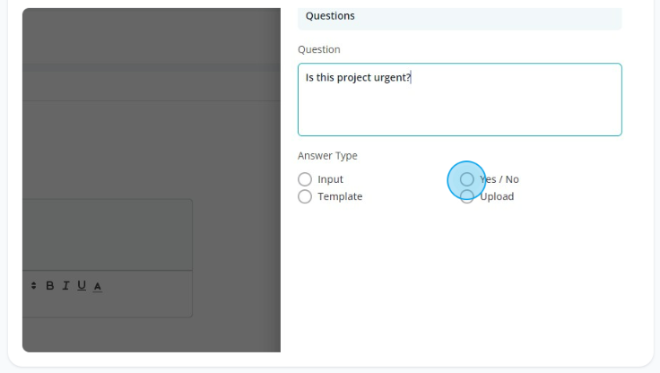This screenshot has height=373, width=660.
Task: Click the "Answer Type" group label
Action: click(327, 156)
